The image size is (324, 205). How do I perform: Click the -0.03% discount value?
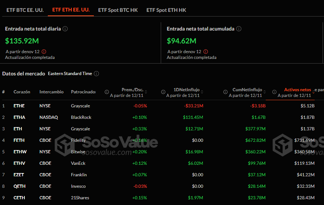(x=140, y=186)
